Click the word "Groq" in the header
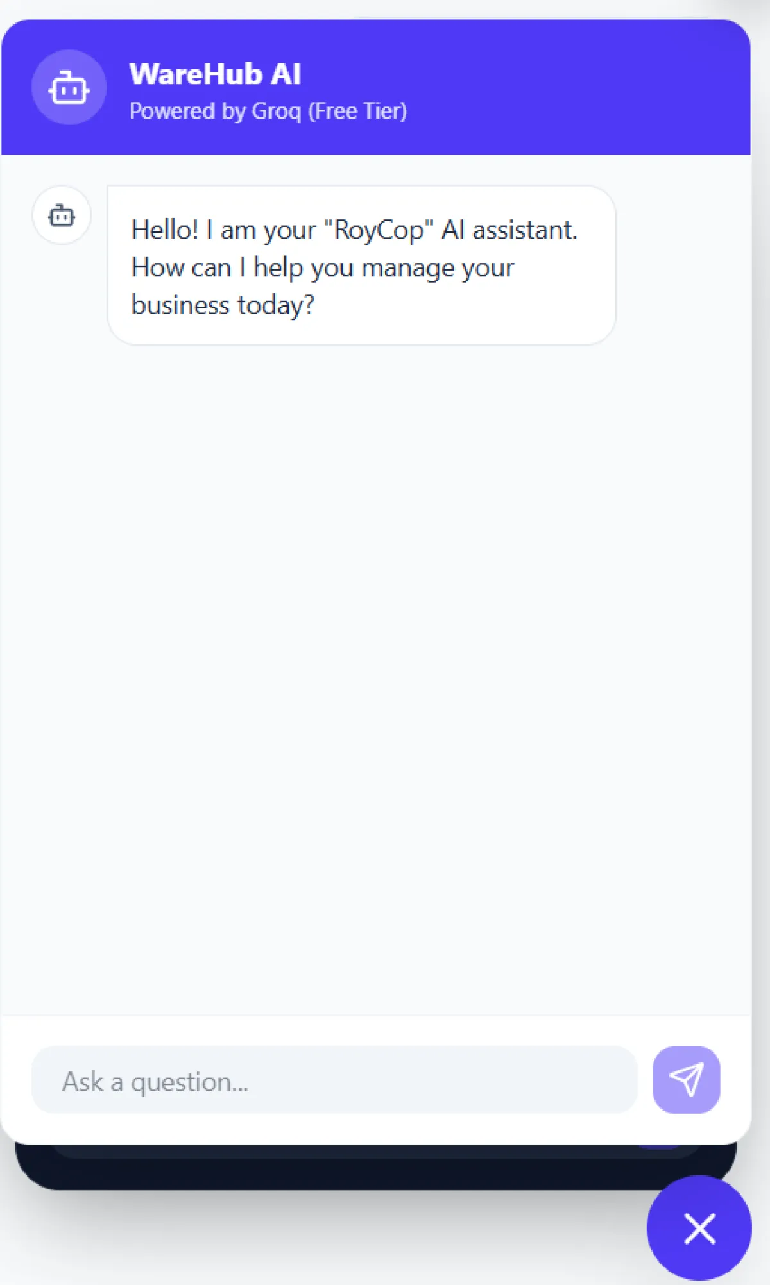 coord(276,112)
